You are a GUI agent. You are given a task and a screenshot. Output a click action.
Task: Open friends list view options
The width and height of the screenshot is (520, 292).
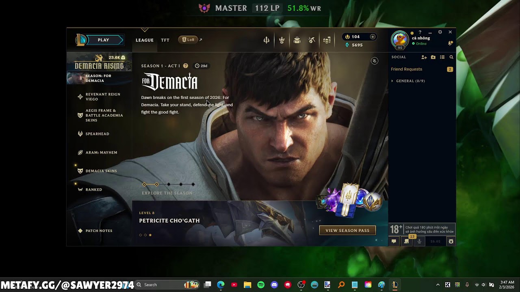[x=442, y=57]
